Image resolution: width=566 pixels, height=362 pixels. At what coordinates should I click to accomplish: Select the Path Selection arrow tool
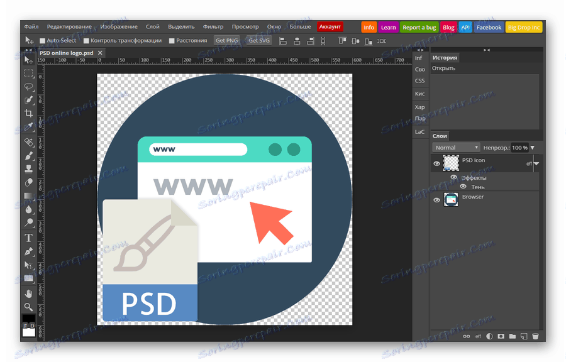point(28,265)
